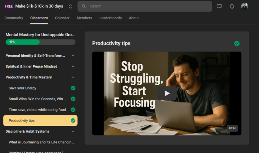Image resolution: width=259 pixels, height=153 pixels.
Task: Toggle completion check for Small Wins lesson
Action: [73, 99]
